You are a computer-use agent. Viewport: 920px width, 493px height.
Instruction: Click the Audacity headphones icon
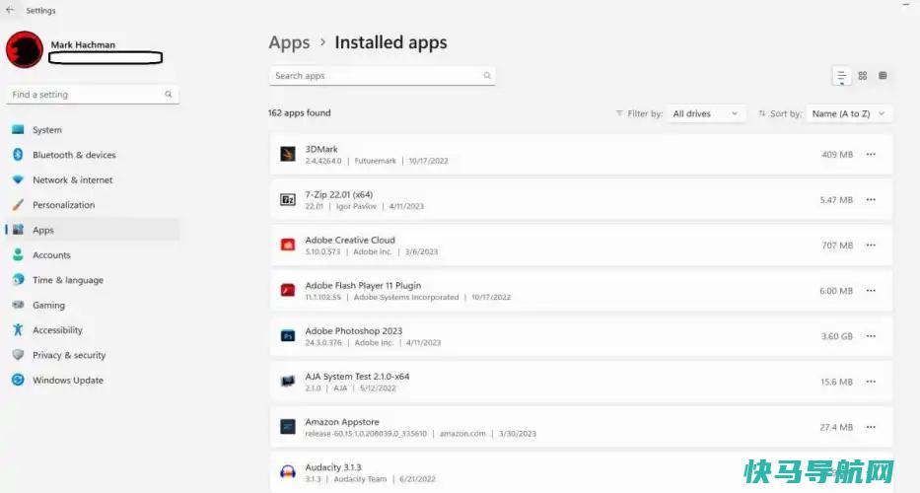click(x=288, y=472)
